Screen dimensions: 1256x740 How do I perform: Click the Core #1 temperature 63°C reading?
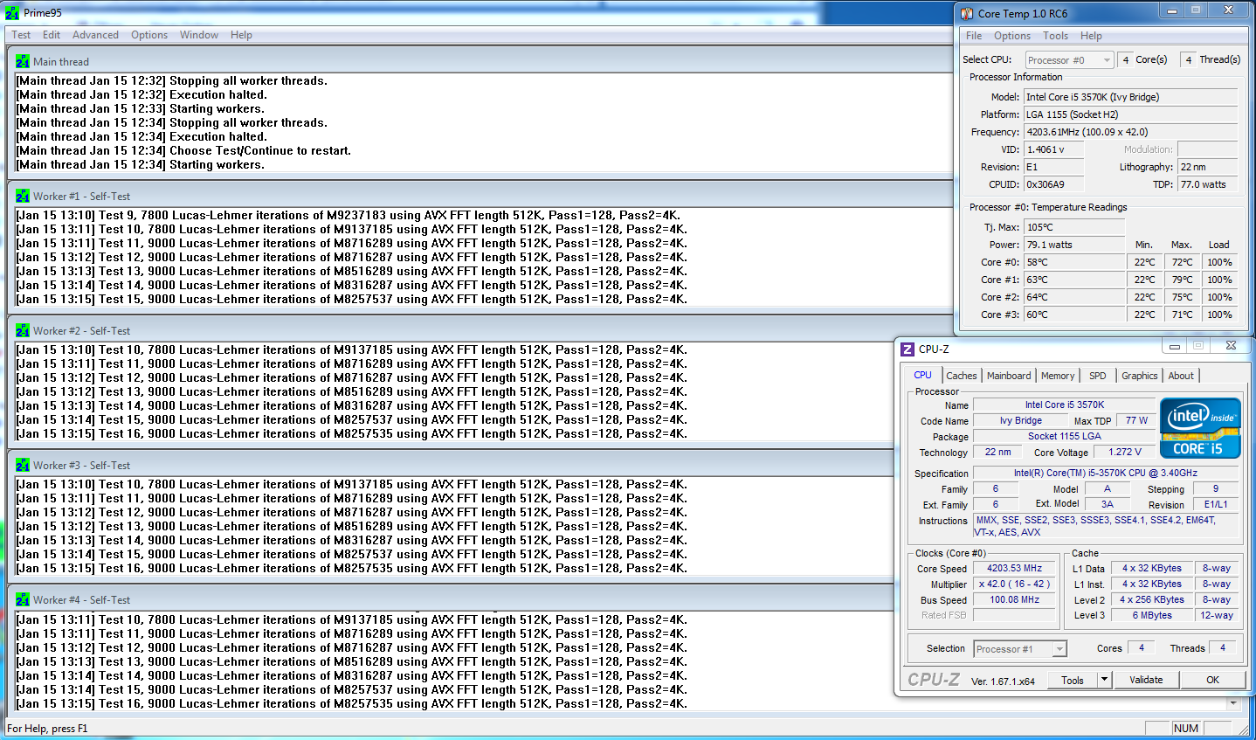point(1075,280)
